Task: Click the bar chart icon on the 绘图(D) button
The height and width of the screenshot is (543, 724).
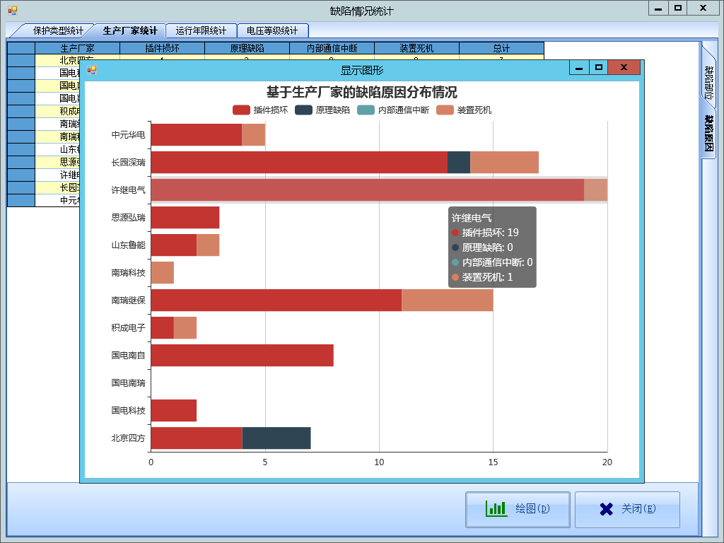Action: coord(496,509)
